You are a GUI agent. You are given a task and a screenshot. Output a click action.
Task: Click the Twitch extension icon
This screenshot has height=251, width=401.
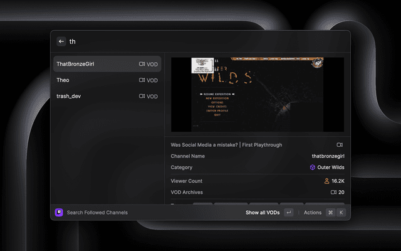pyautogui.click(x=59, y=212)
